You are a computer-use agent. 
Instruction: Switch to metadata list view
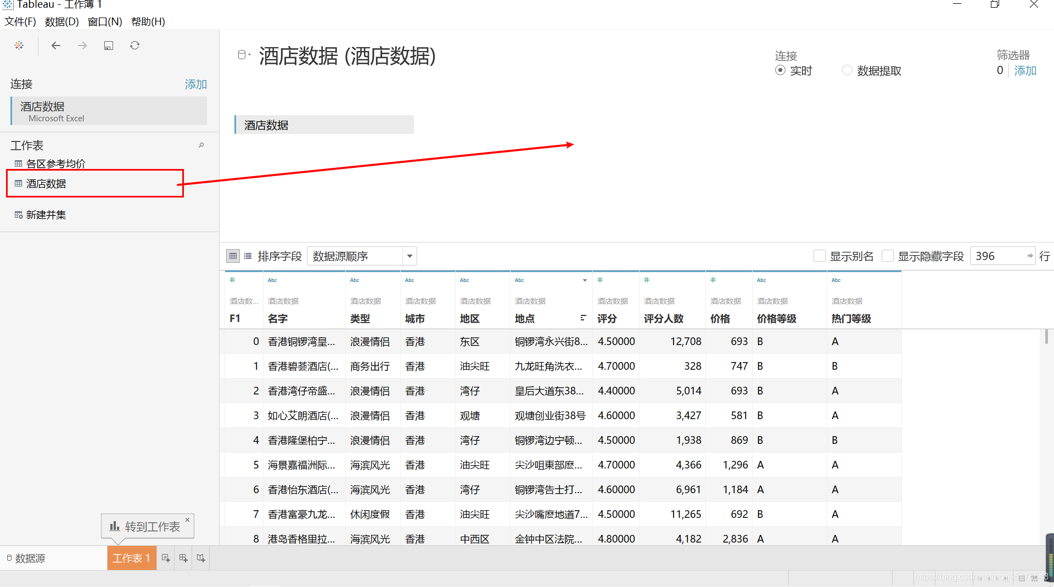click(248, 256)
